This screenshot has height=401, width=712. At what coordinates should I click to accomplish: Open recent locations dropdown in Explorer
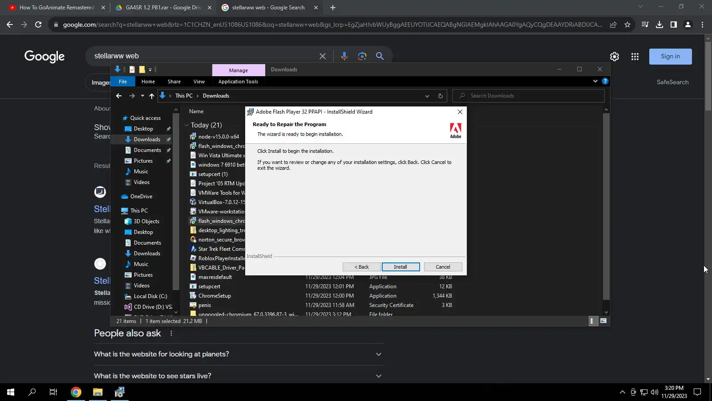click(142, 96)
